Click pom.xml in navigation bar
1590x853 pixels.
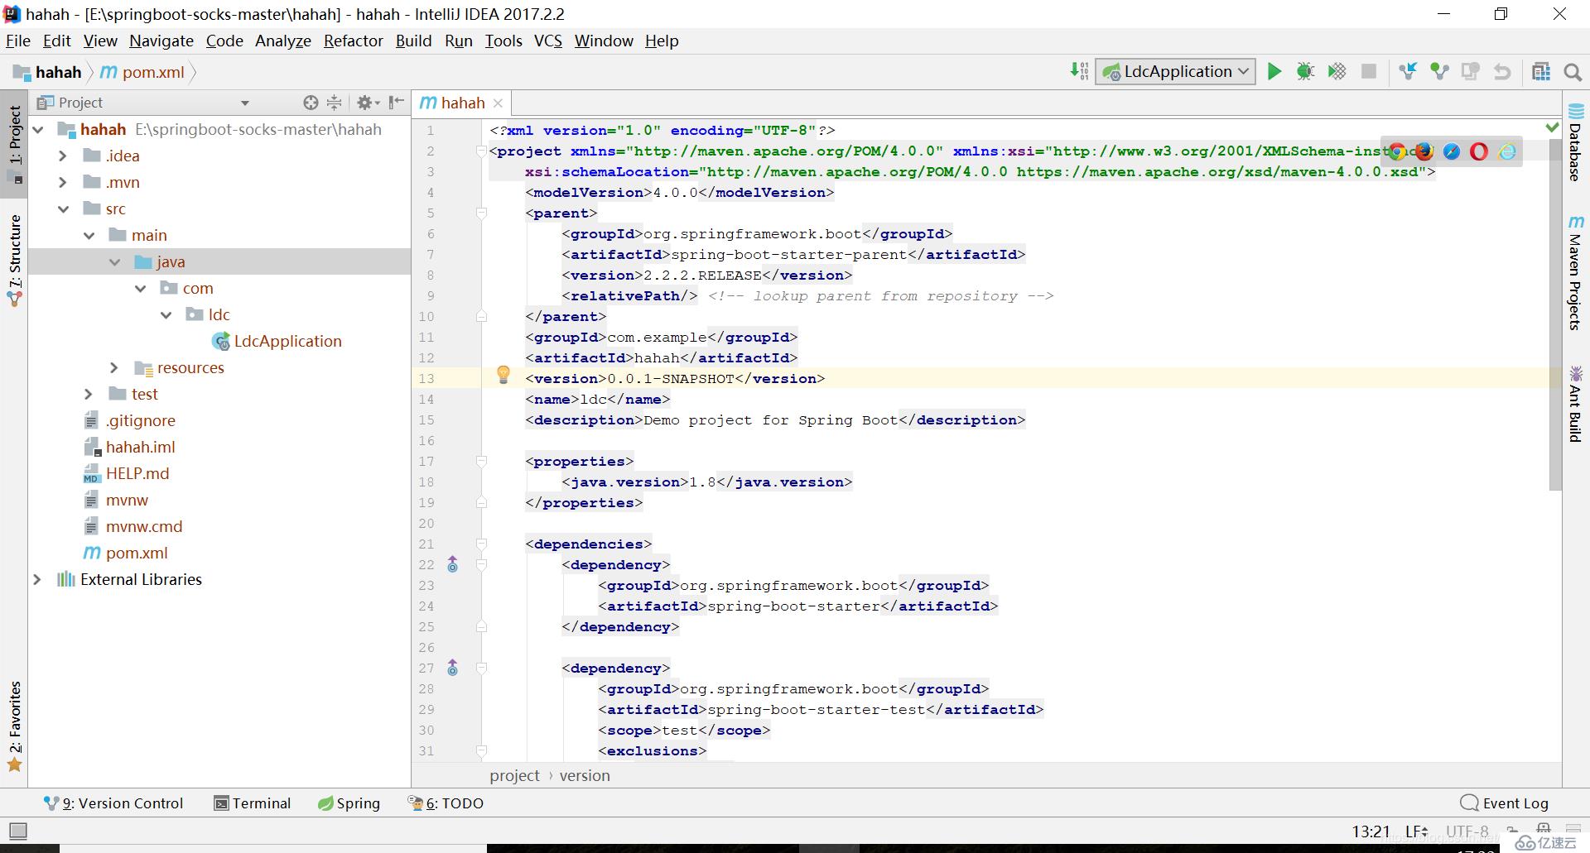142,72
